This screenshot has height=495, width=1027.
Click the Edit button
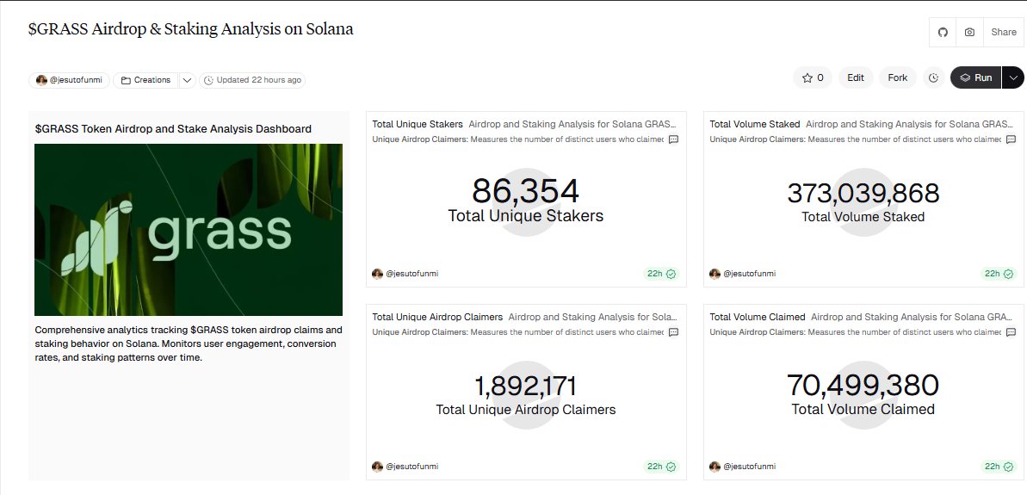tap(856, 77)
